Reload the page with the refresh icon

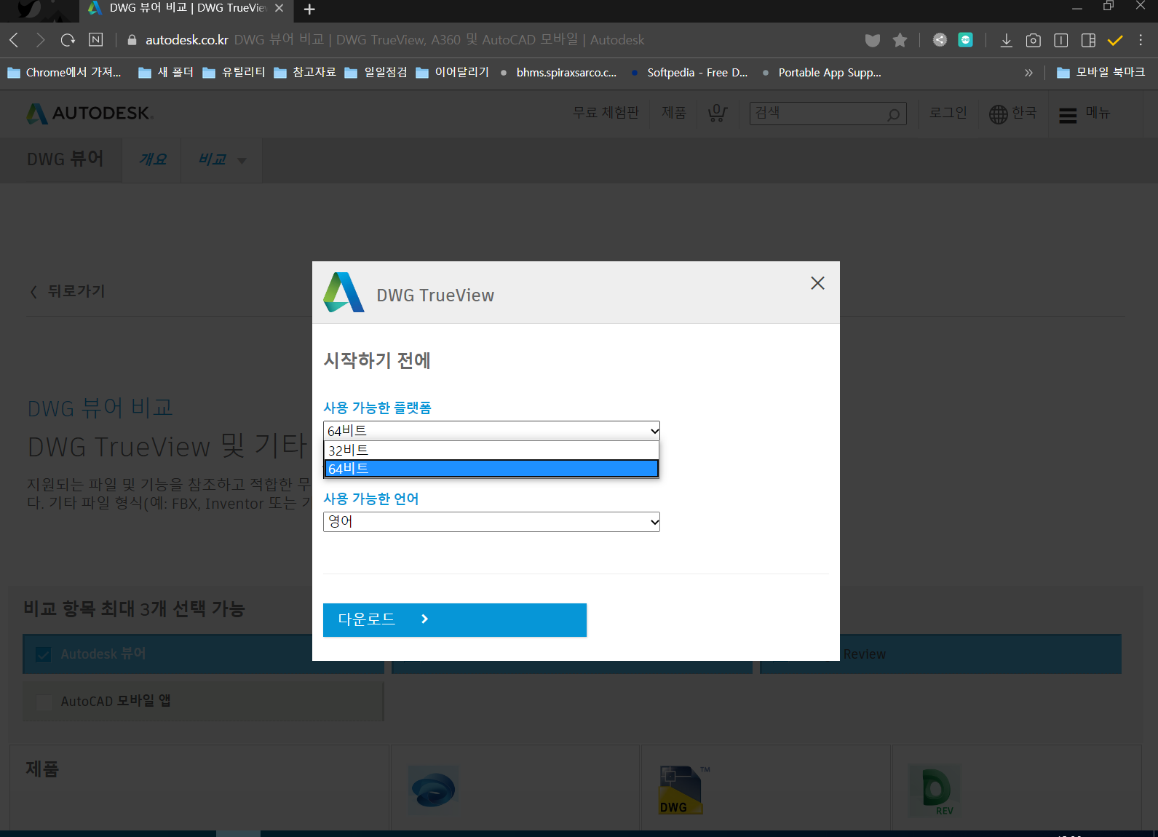tap(68, 40)
